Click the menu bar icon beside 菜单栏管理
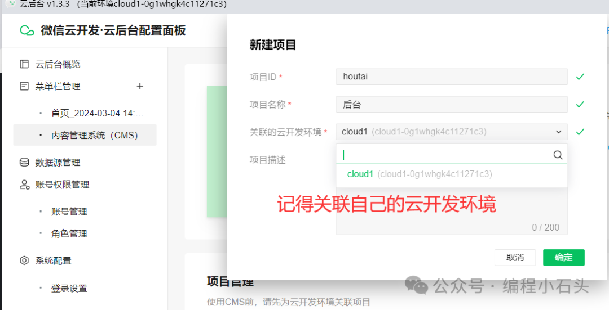Viewport: 609px width, 310px height. [x=24, y=86]
